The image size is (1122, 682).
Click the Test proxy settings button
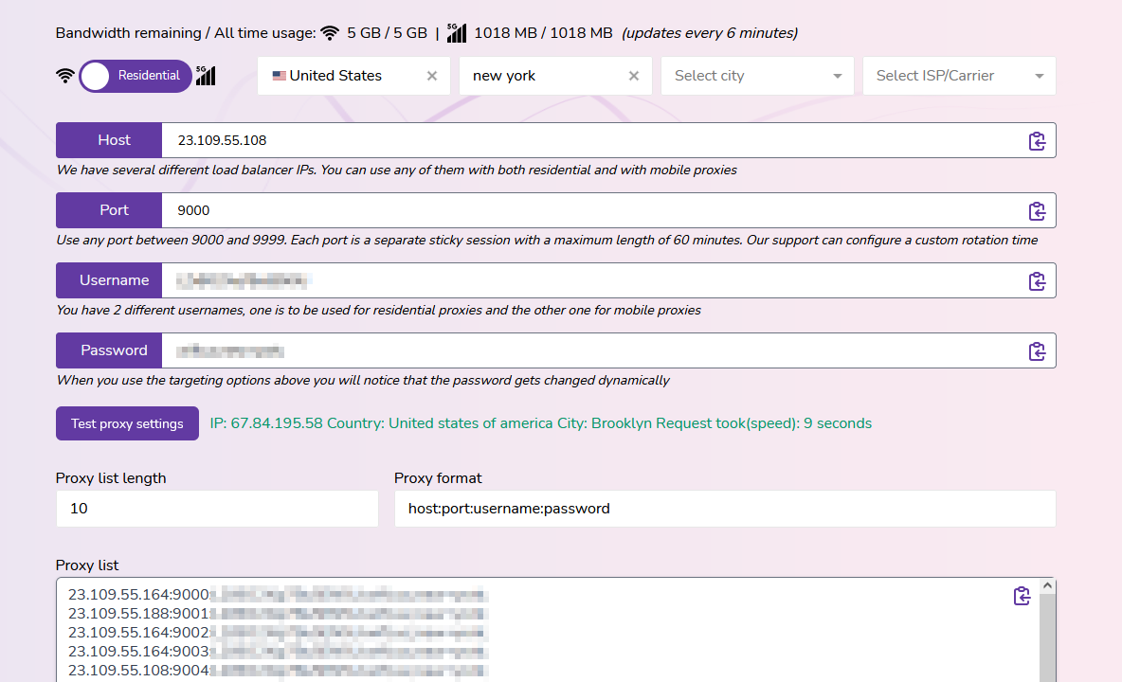[127, 423]
